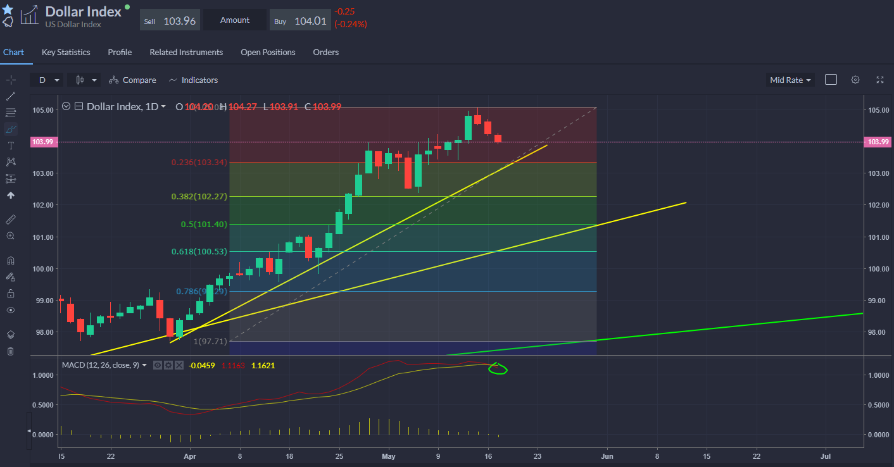Collapse the legend with the circled chevron
894x467 pixels.
pyautogui.click(x=66, y=106)
